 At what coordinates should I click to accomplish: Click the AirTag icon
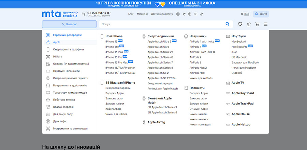coord(144,122)
